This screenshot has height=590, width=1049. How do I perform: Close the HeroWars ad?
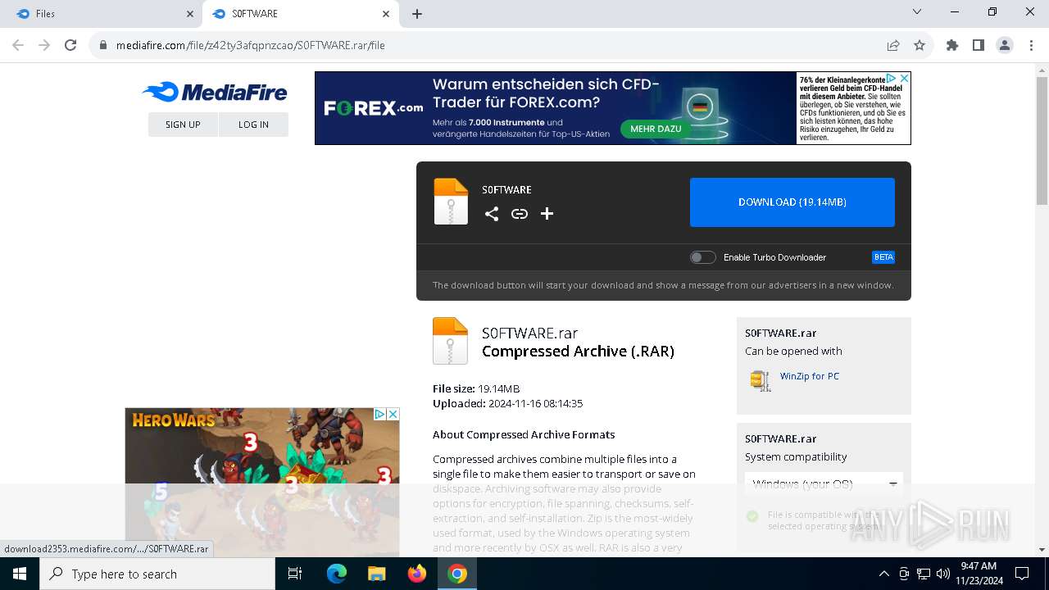pyautogui.click(x=393, y=415)
